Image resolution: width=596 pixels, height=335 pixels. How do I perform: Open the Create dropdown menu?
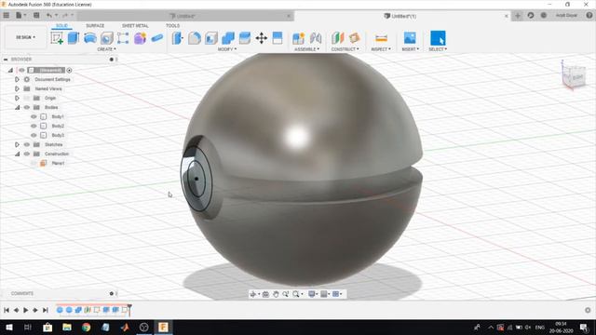[x=106, y=49]
